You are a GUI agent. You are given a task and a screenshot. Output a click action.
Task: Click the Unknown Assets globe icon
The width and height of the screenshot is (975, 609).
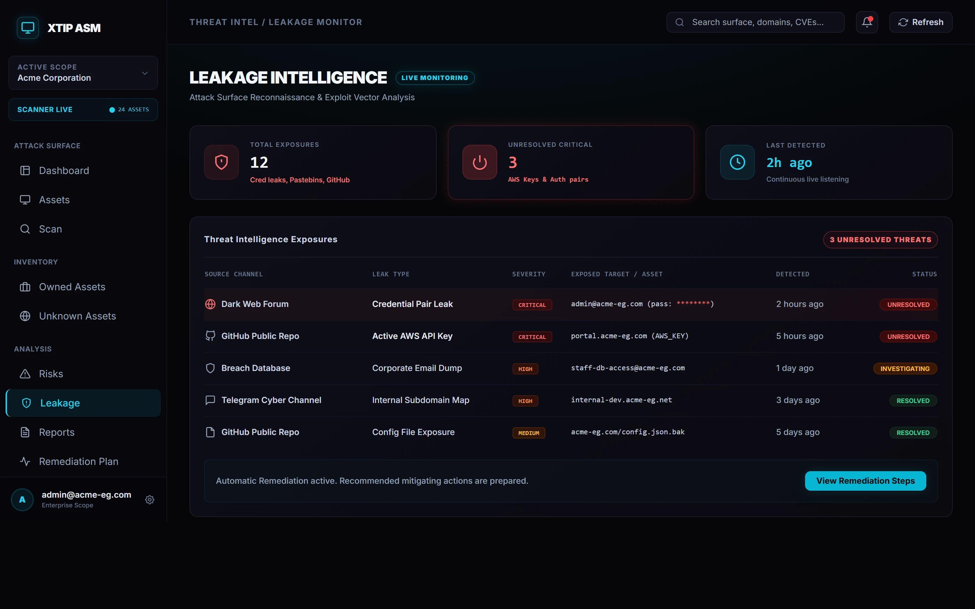coord(25,316)
